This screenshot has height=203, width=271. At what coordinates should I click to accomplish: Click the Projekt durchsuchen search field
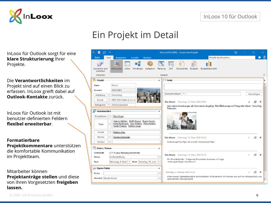[x=232, y=57]
